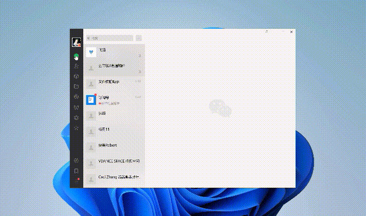Image resolution: width=366 pixels, height=216 pixels.
Task: Open the profile avatar in WeChat sidebar
Action: 76,42
